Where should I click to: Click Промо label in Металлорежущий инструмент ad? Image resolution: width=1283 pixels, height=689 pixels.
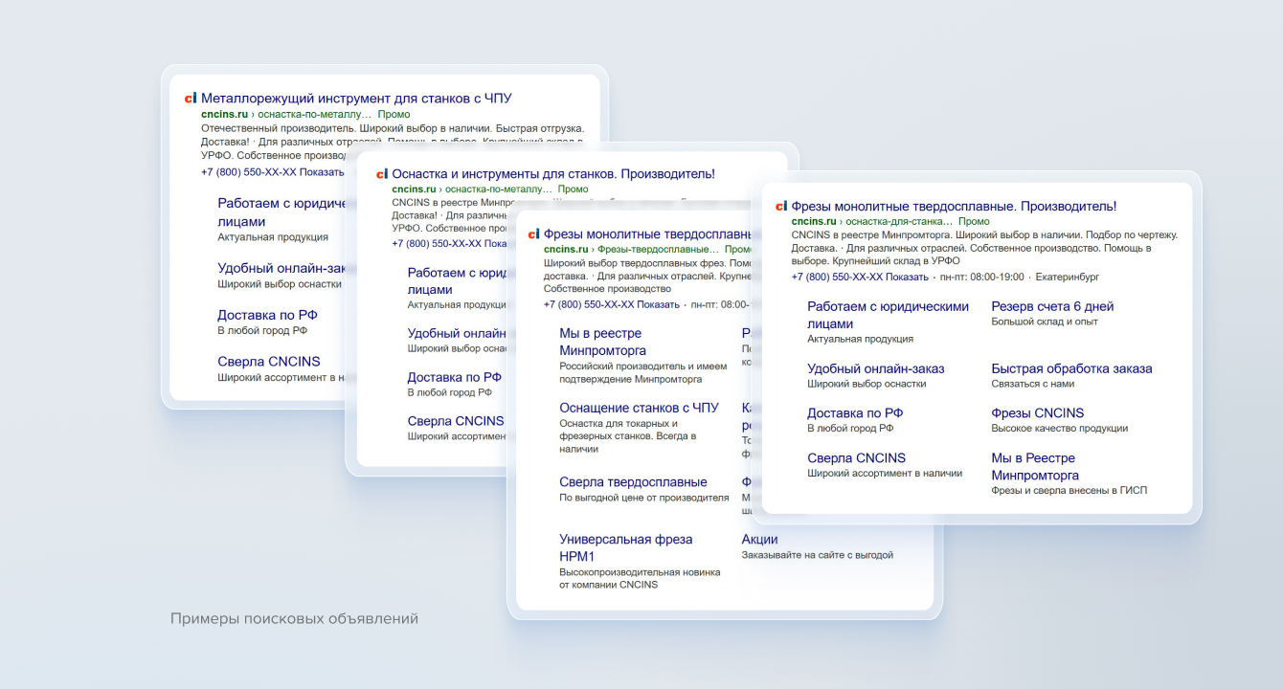394,114
